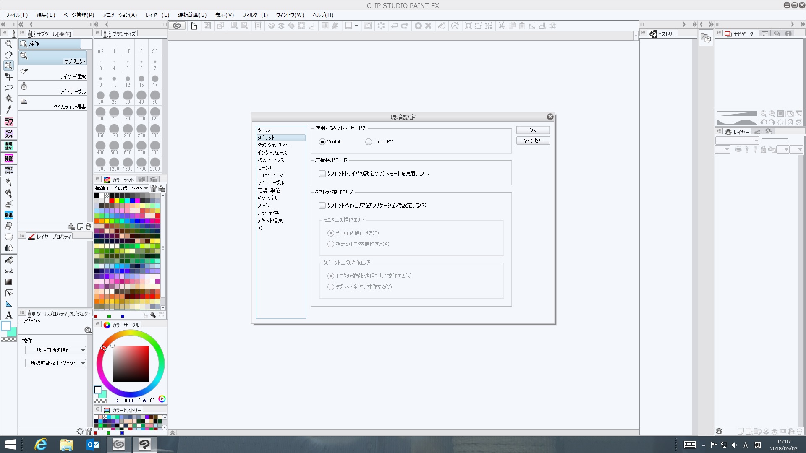Select the Eraser tool
The image size is (806, 453).
click(x=8, y=226)
